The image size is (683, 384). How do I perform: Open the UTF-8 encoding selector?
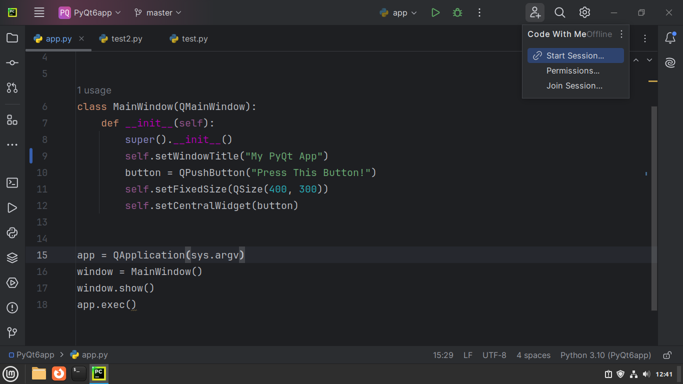494,355
